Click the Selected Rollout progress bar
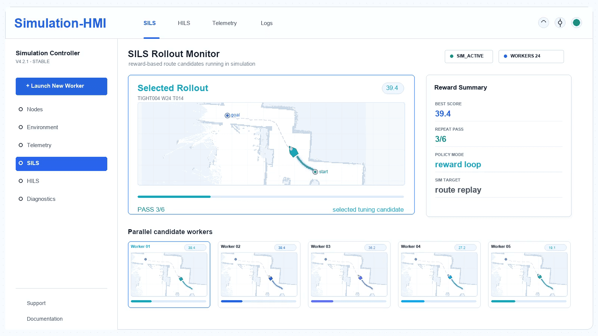The height and width of the screenshot is (336, 598). coord(271,197)
